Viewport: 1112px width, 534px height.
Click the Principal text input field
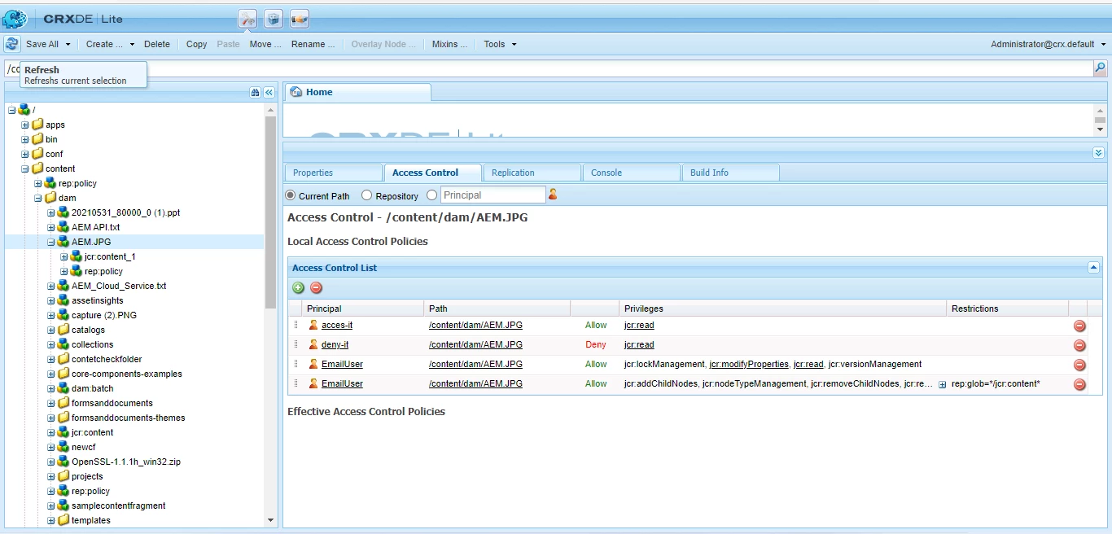point(493,195)
